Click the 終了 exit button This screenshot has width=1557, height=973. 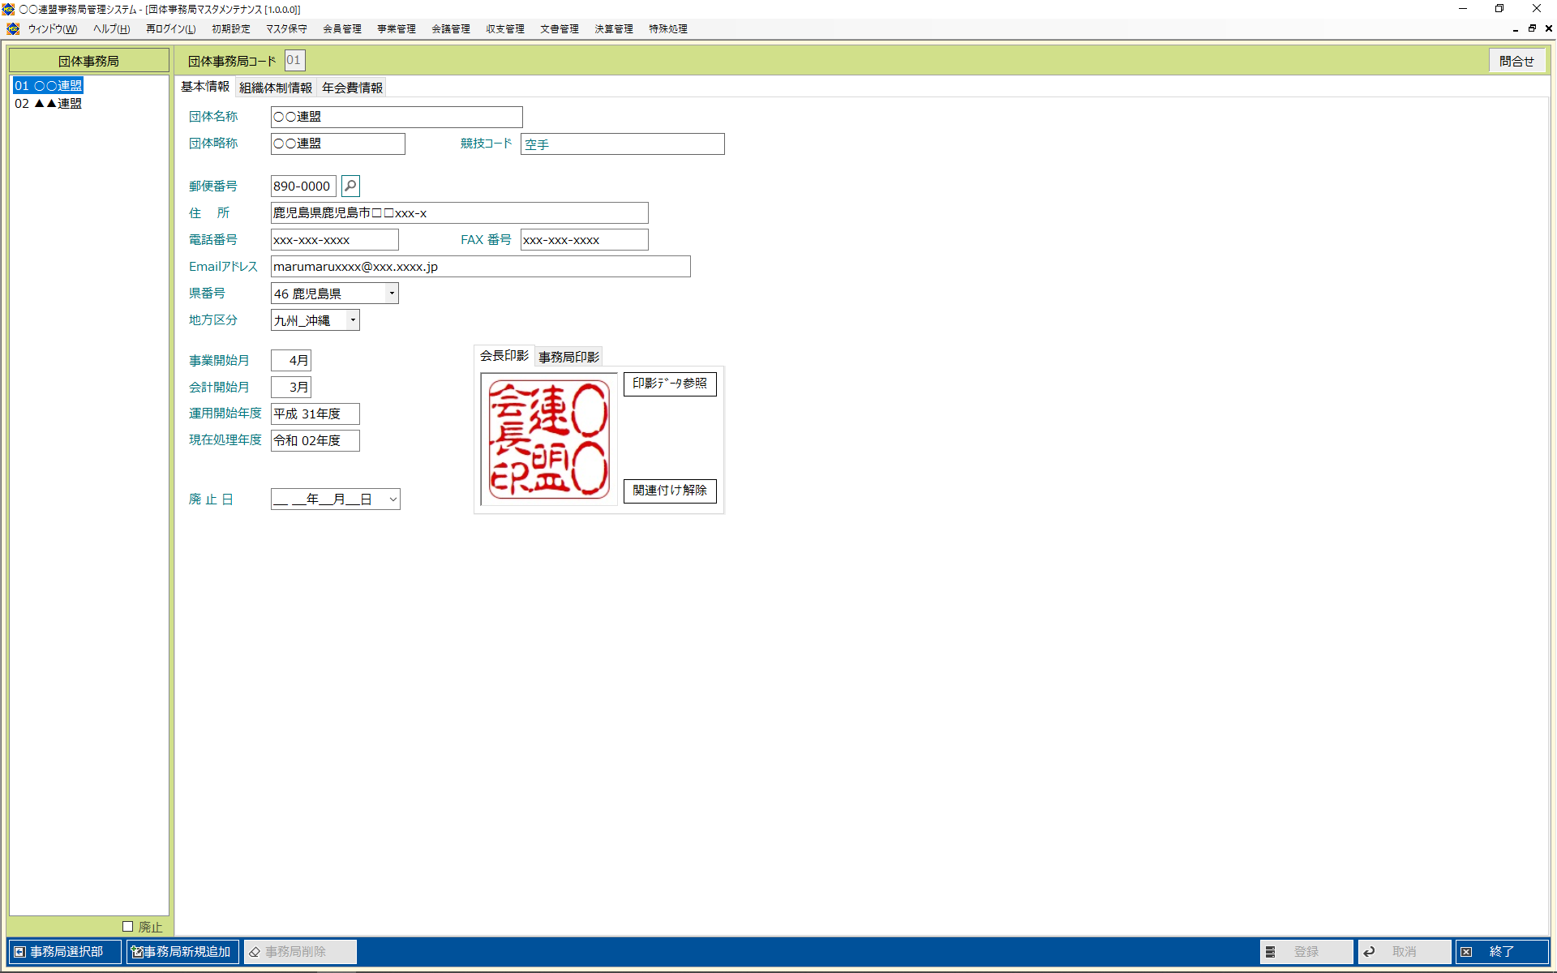point(1501,952)
